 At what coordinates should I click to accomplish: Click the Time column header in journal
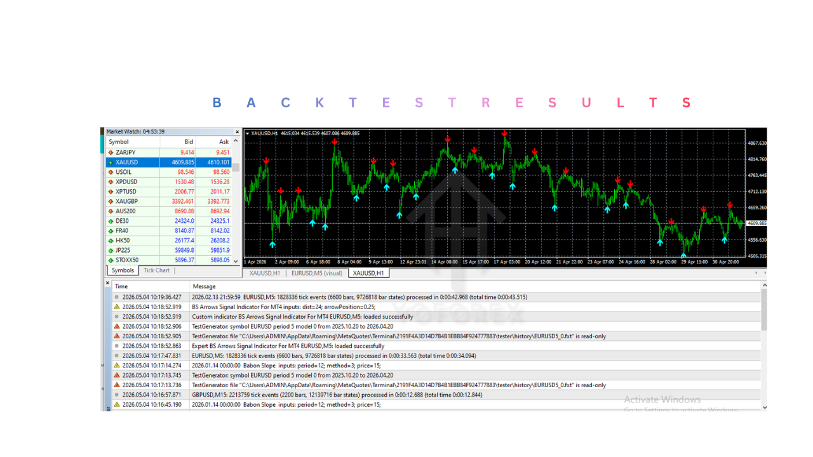[151, 286]
